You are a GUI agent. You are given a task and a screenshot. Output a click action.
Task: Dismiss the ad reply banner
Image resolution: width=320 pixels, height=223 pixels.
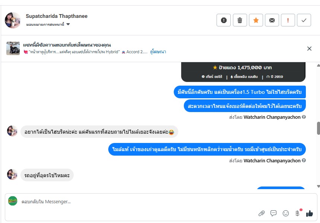point(309,48)
